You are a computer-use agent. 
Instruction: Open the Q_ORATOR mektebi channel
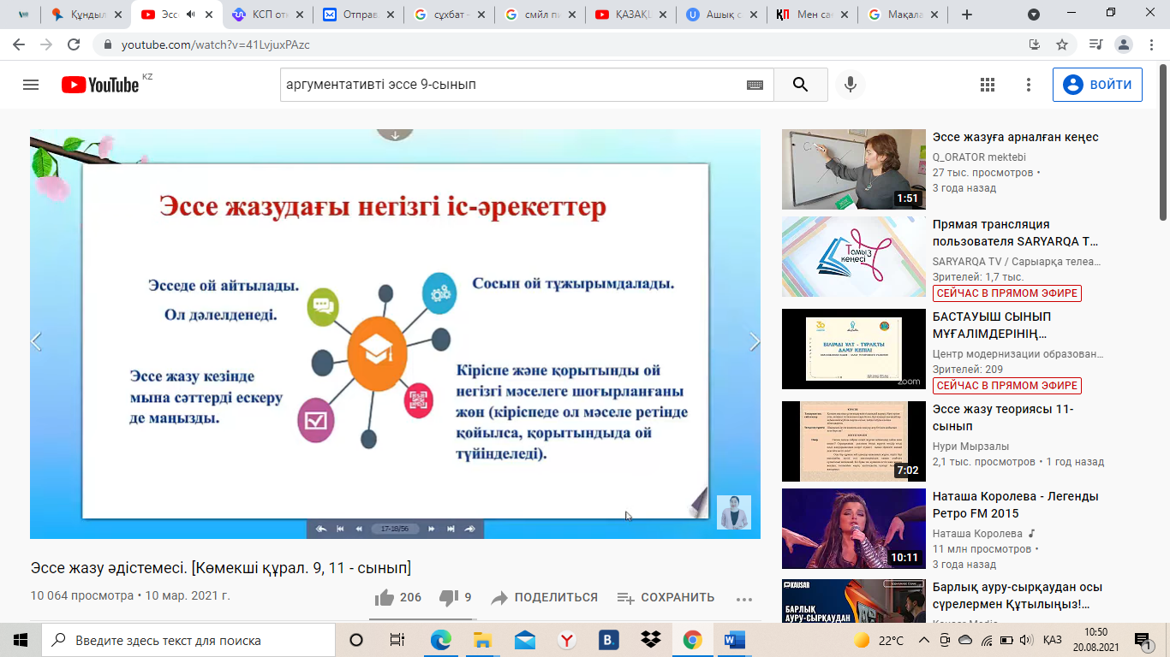click(979, 157)
